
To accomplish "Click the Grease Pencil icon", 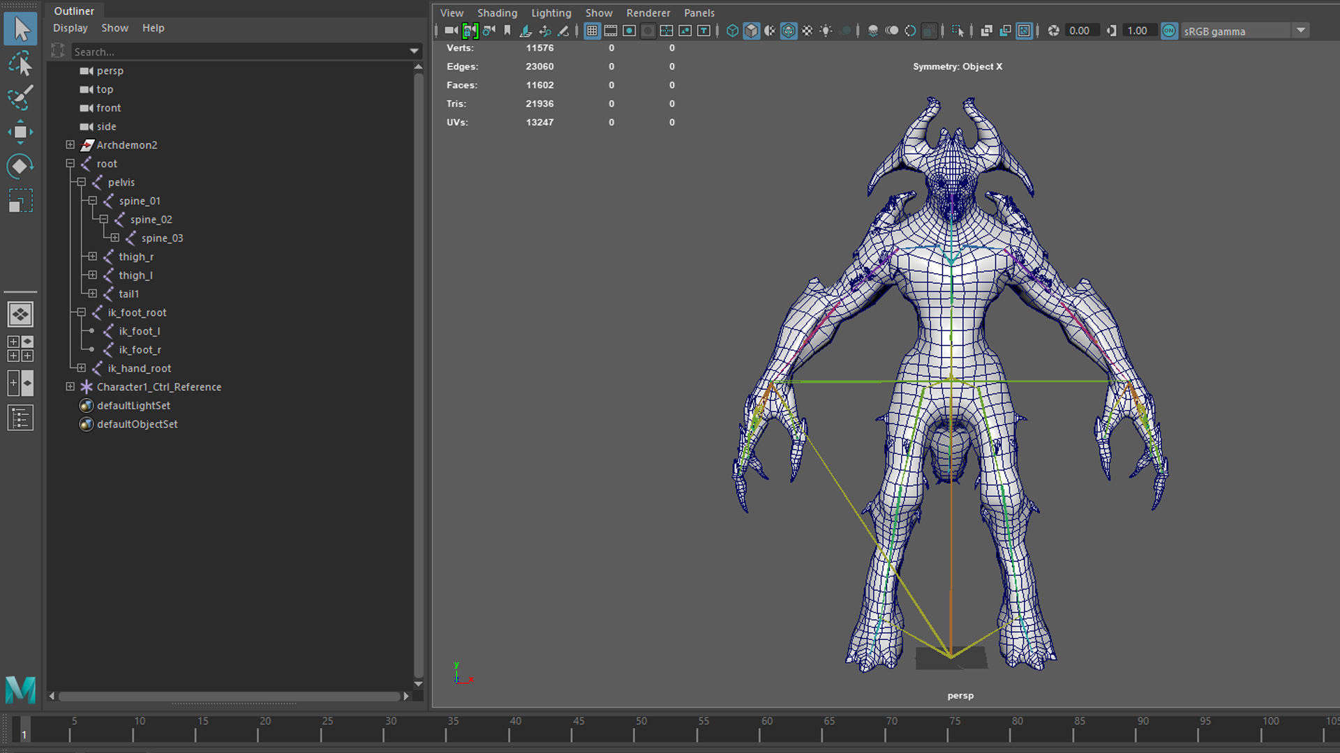I will pos(563,31).
